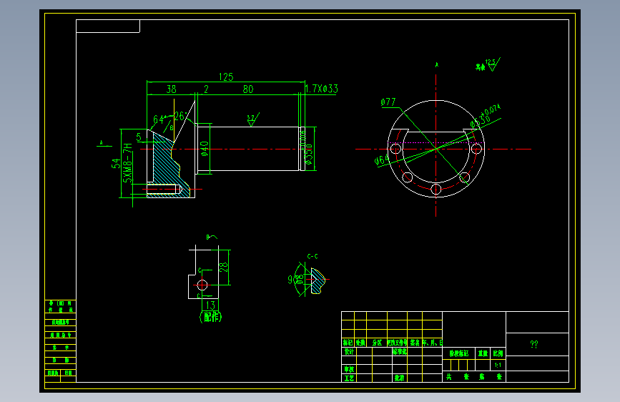
Task: Pick the Φ40 shaft diameter dimension
Action: (205, 149)
